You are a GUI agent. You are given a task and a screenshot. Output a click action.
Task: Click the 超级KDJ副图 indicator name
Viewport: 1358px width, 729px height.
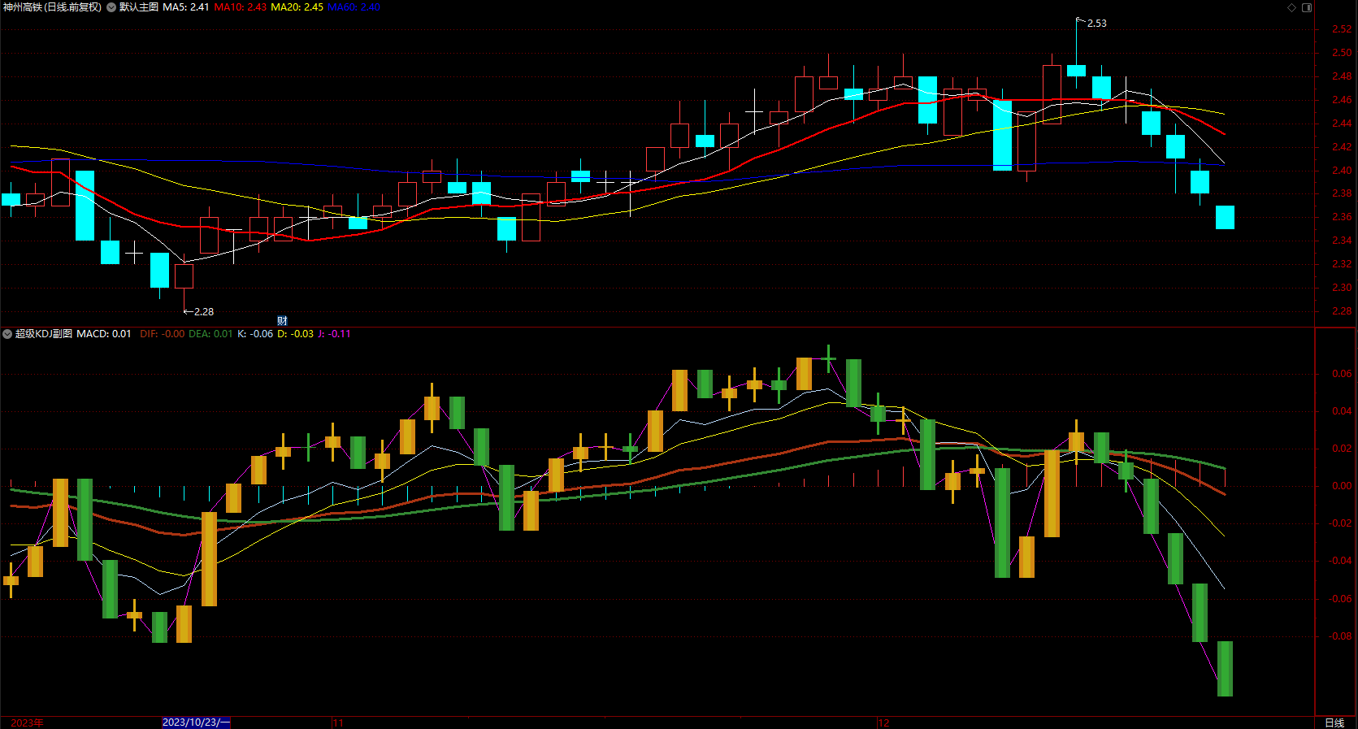[44, 334]
